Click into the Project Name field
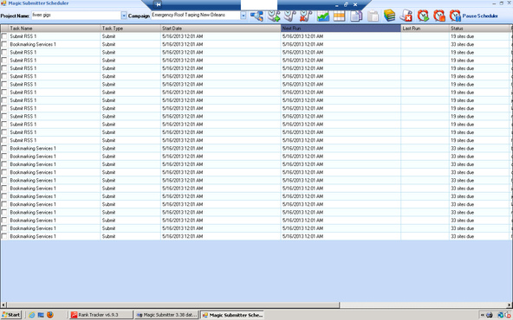The image size is (513, 320). tap(76, 16)
